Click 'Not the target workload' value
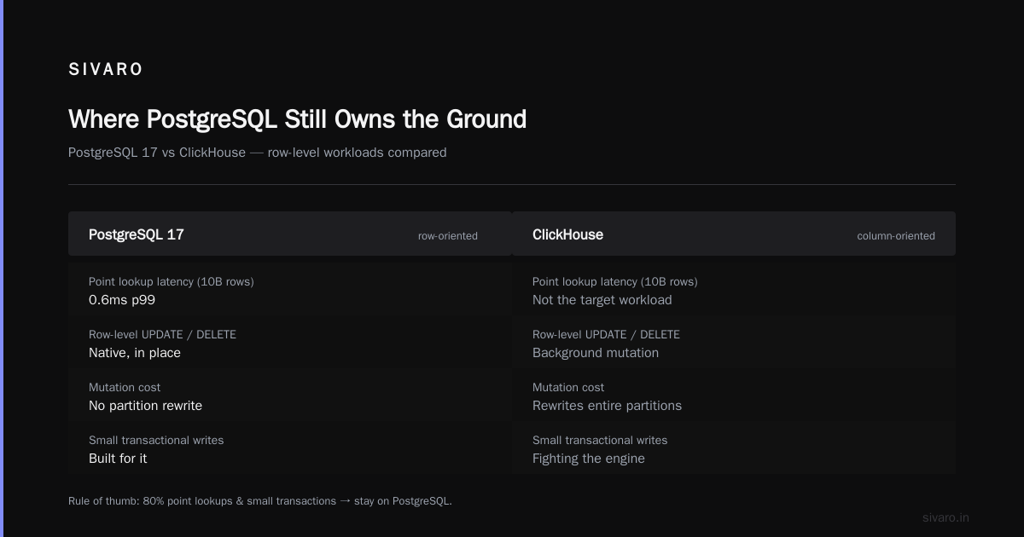1024x537 pixels. tap(602, 300)
